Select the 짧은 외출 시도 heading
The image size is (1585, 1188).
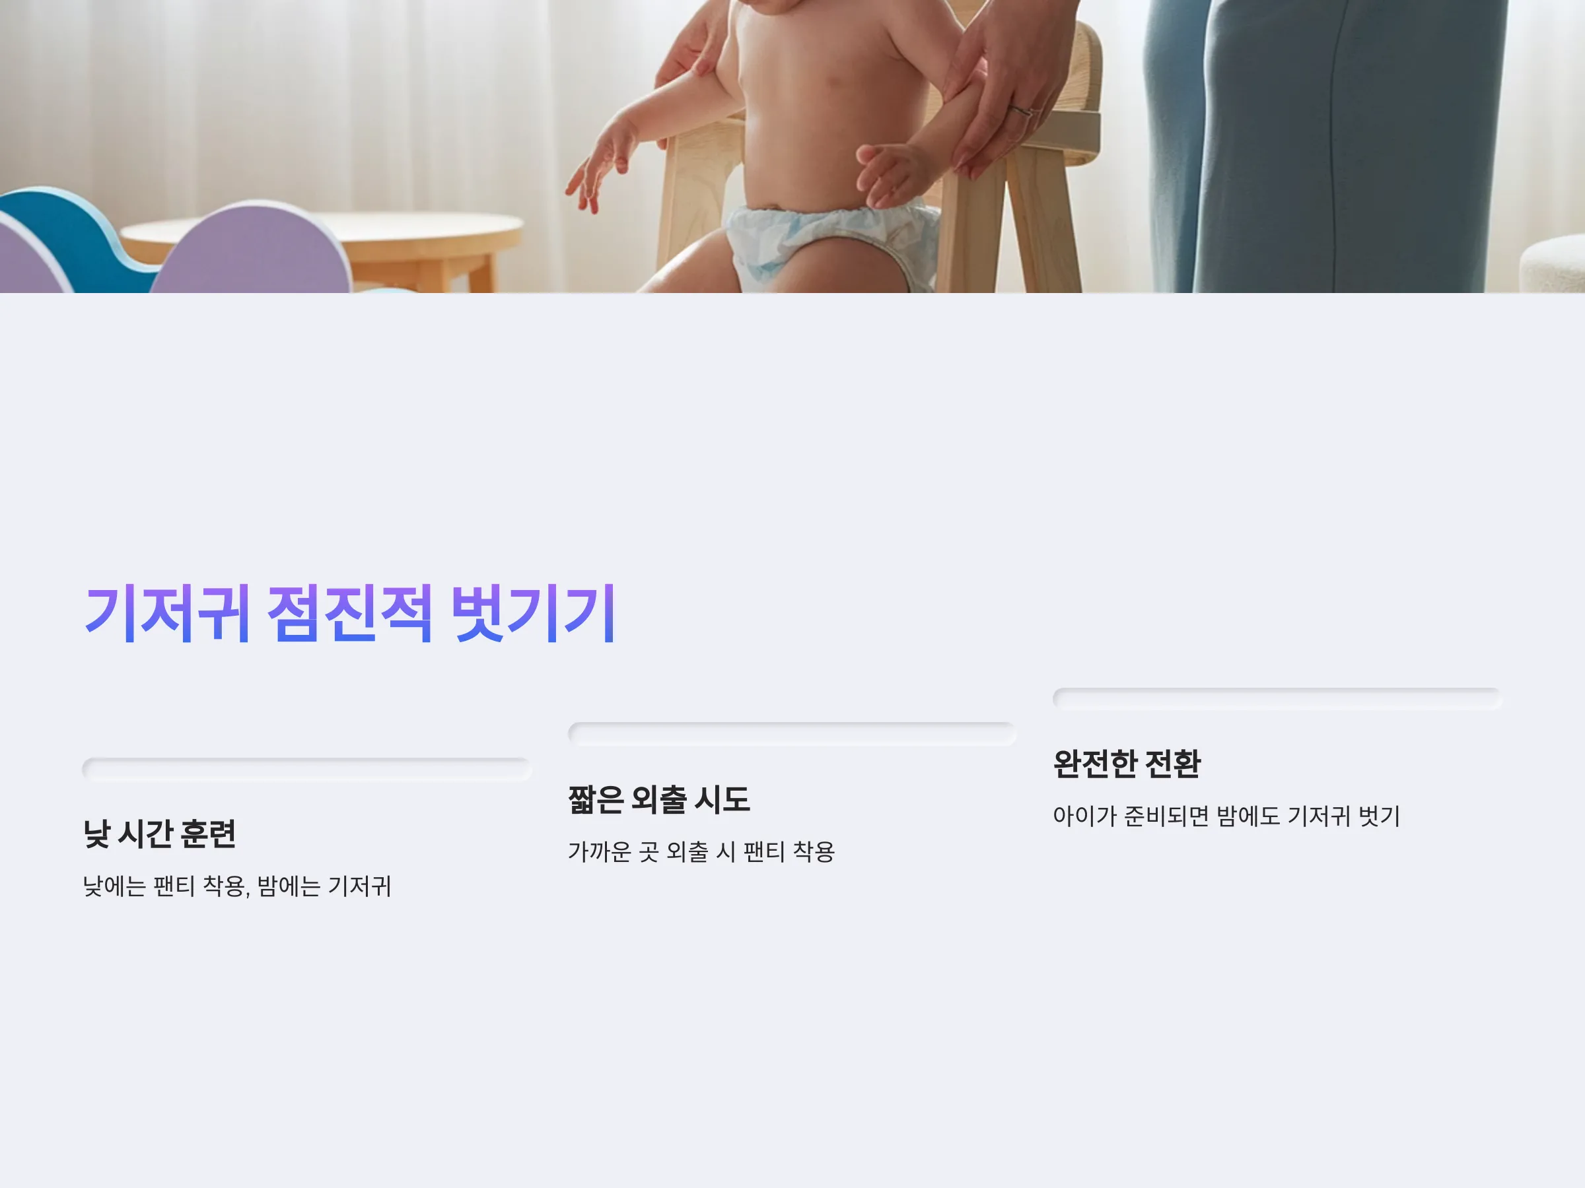tap(658, 799)
